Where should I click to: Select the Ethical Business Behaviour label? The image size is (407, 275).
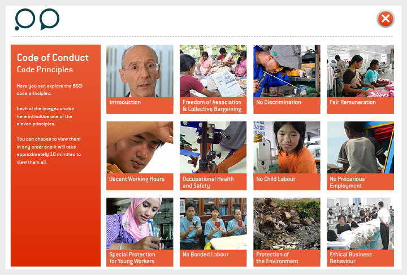351,257
